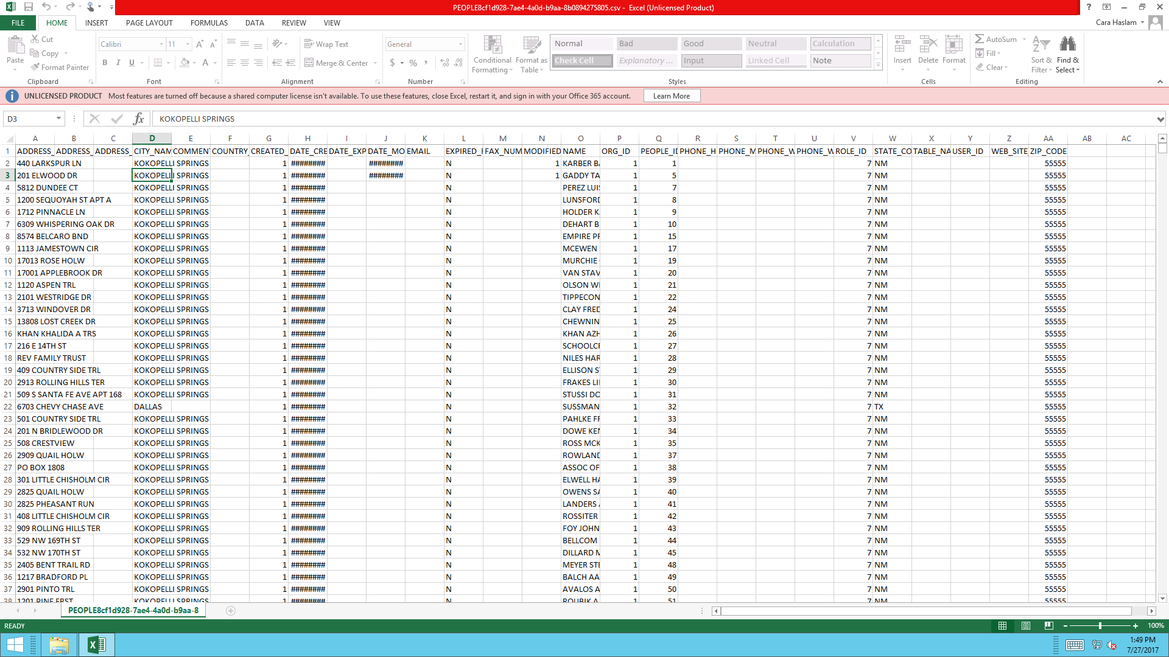Switch to Page Layout view in status bar

pyautogui.click(x=1026, y=625)
